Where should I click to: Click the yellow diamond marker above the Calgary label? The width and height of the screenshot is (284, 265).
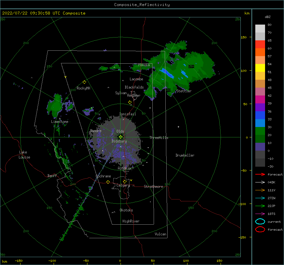(x=125, y=181)
